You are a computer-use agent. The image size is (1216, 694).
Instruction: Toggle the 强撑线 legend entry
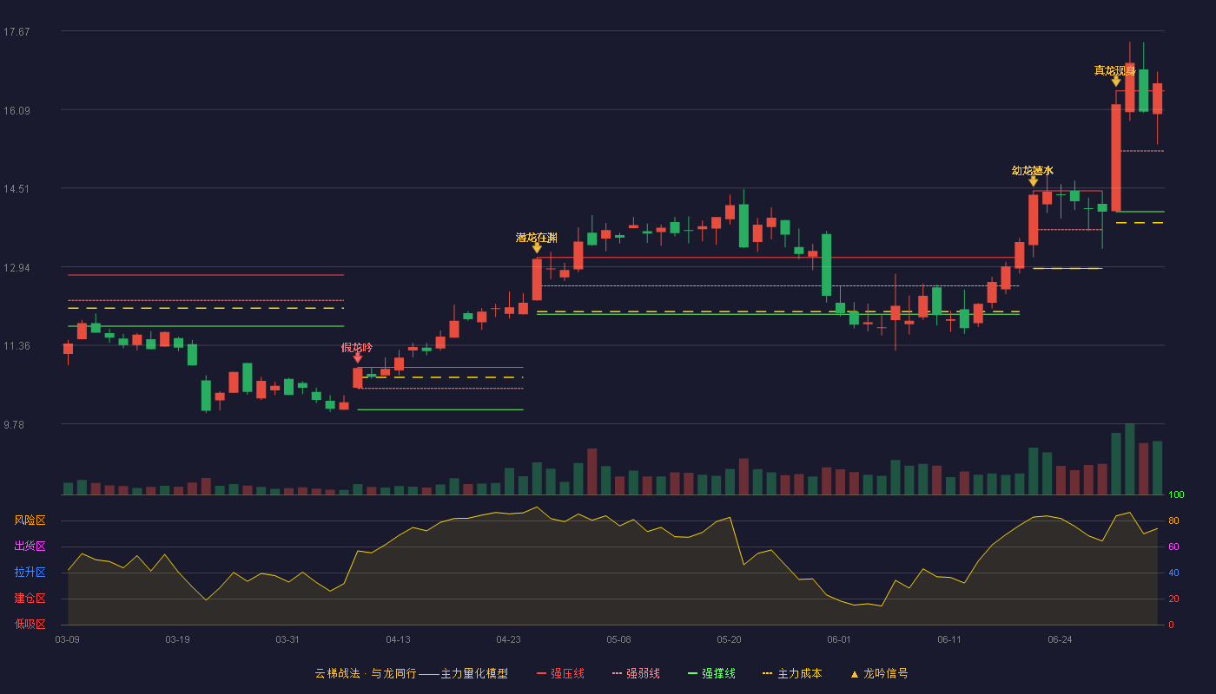click(711, 673)
